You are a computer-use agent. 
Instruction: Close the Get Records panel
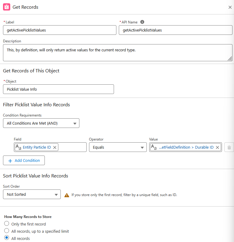pos(230,7)
